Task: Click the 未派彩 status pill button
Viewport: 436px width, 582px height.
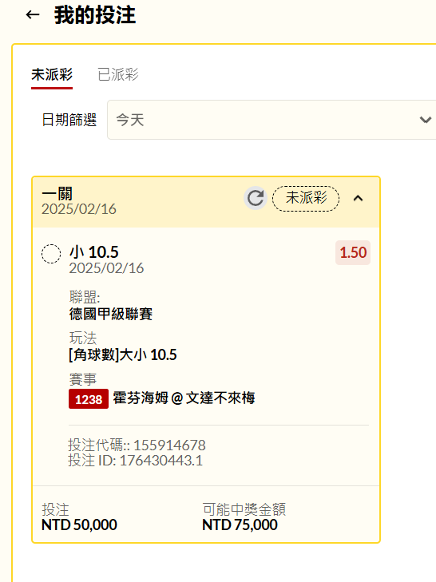Action: 306,198
